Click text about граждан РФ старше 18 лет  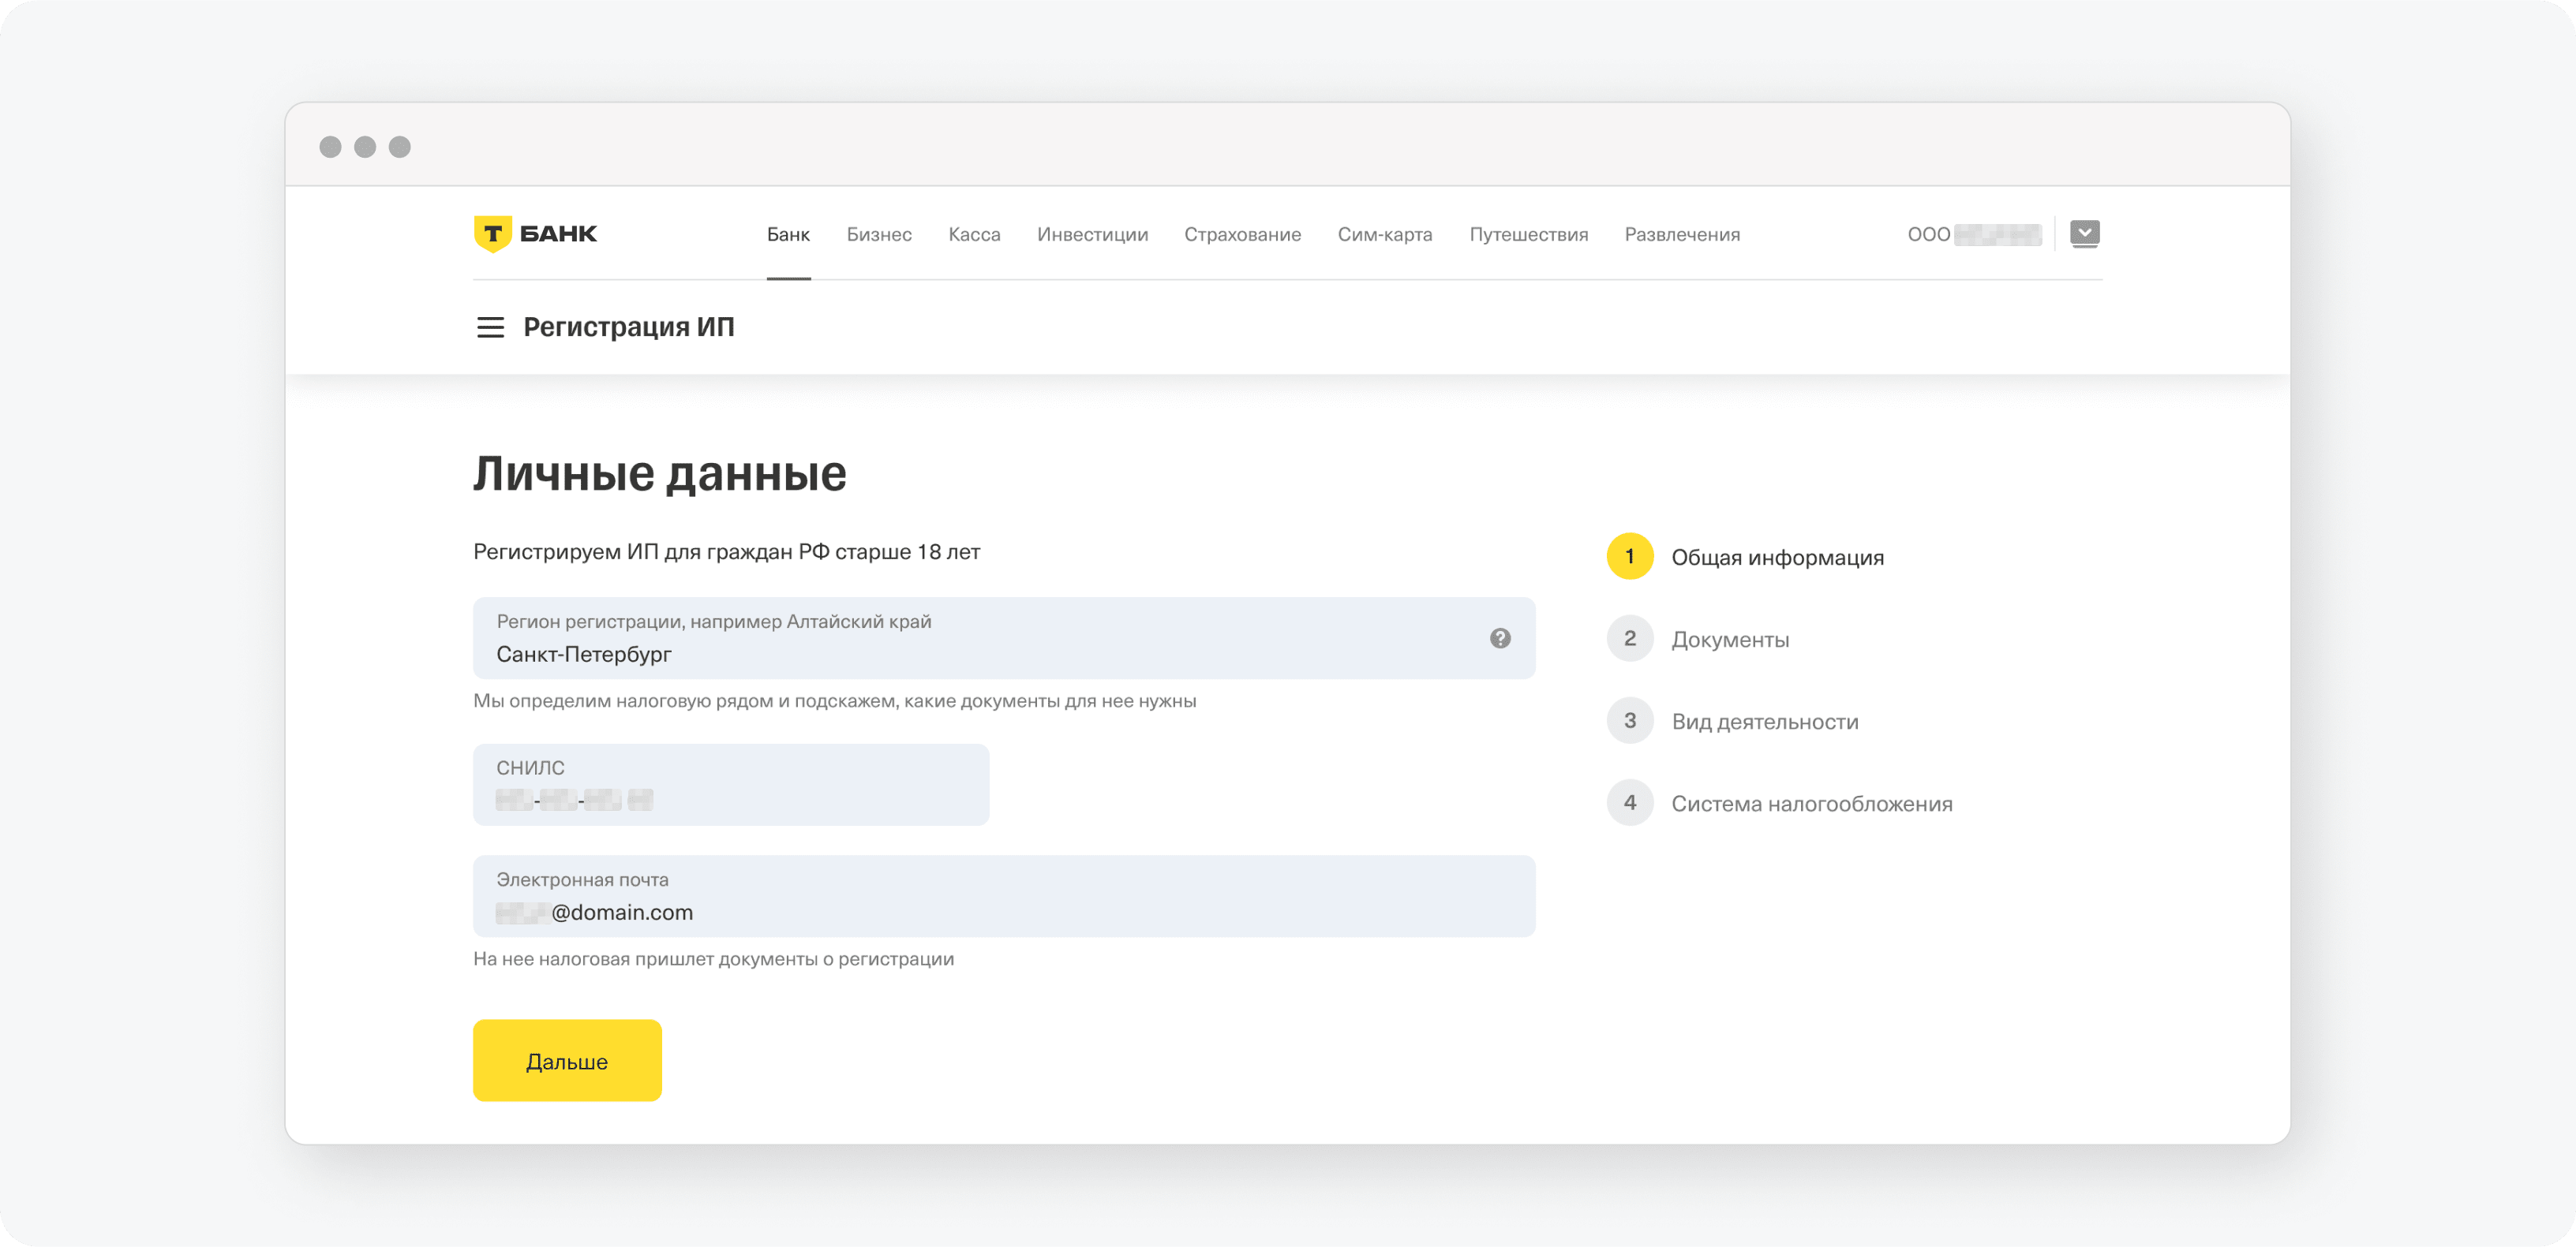click(x=726, y=551)
